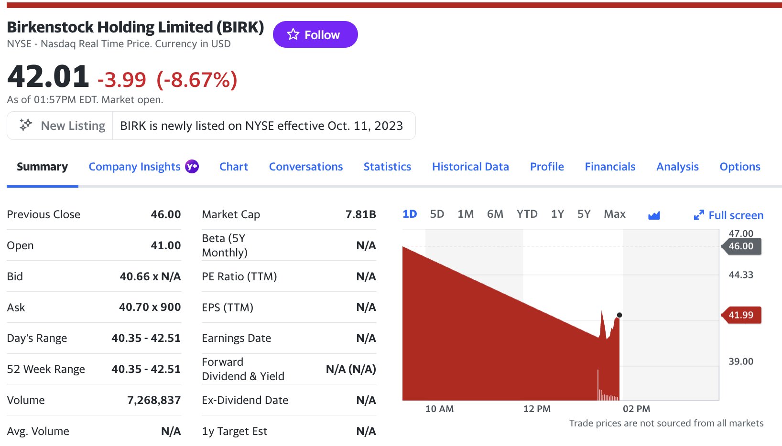The height and width of the screenshot is (446, 782).
Task: Select the Max chart range
Action: coord(615,214)
